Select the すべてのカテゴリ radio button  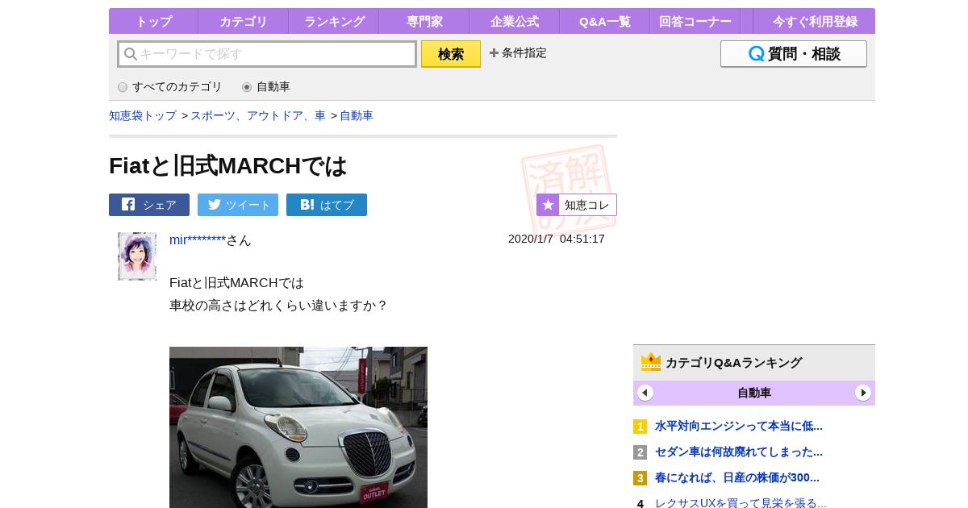click(x=123, y=87)
